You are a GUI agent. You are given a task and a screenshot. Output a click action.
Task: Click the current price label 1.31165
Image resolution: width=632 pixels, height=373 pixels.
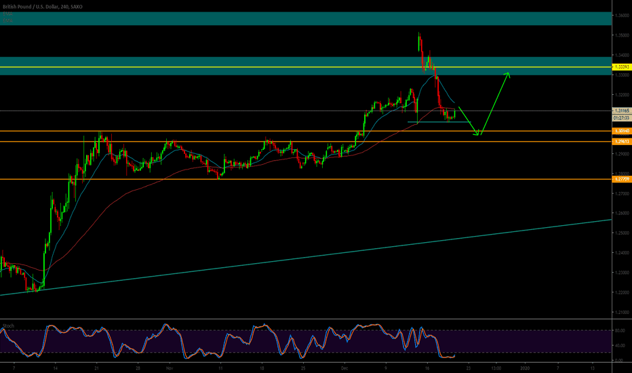620,110
